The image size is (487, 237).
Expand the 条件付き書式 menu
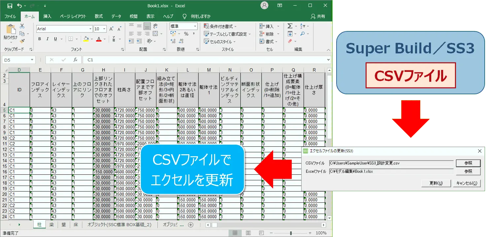[x=220, y=26]
